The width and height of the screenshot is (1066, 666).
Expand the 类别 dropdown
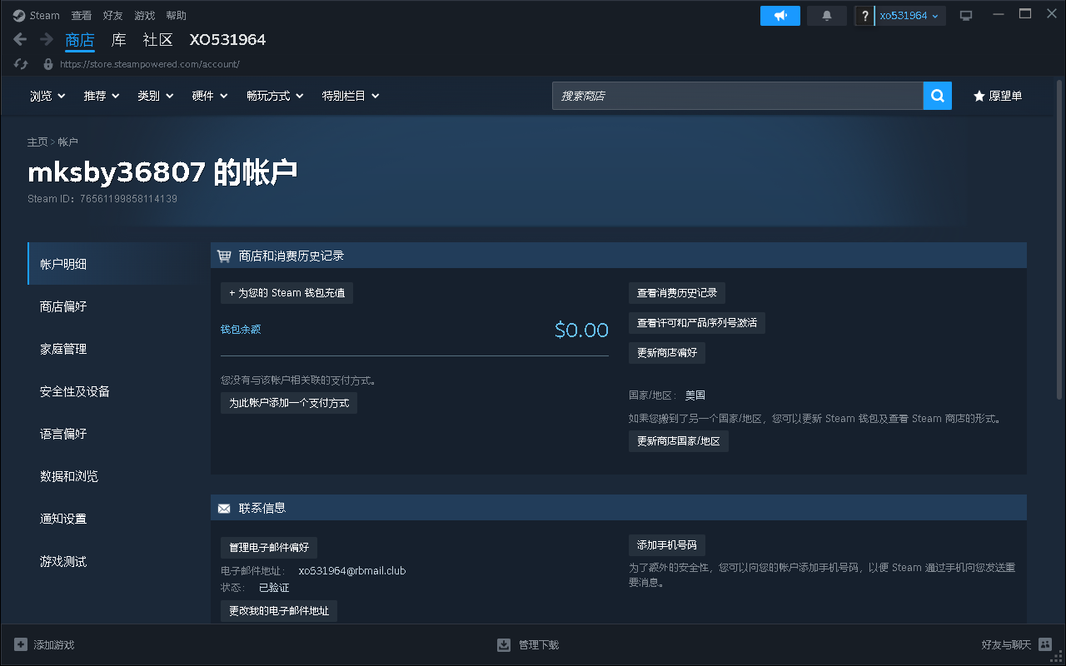tap(155, 95)
